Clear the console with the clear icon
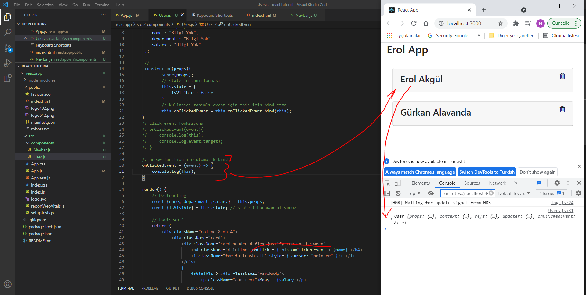Viewport: 586px width, 295px height. [x=398, y=194]
